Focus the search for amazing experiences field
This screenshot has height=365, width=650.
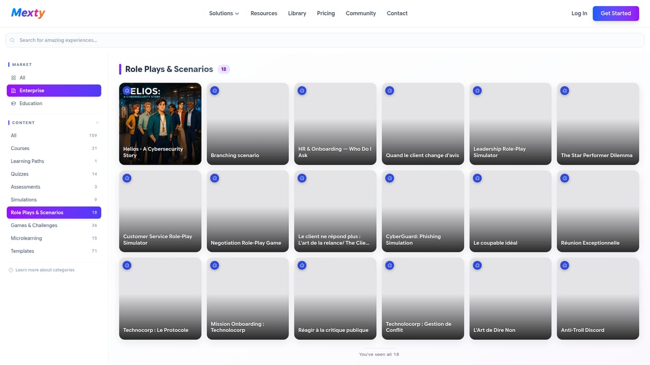(325, 40)
